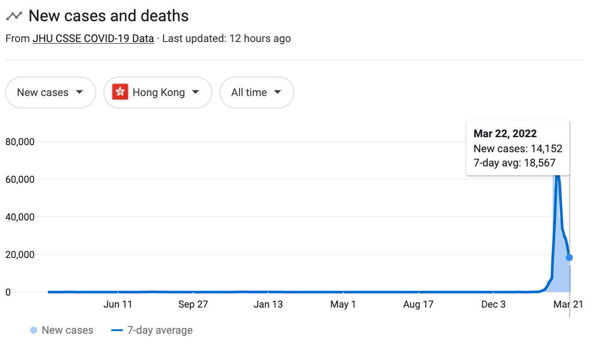Click the Mar 22, 2022 tooltip

click(x=517, y=148)
